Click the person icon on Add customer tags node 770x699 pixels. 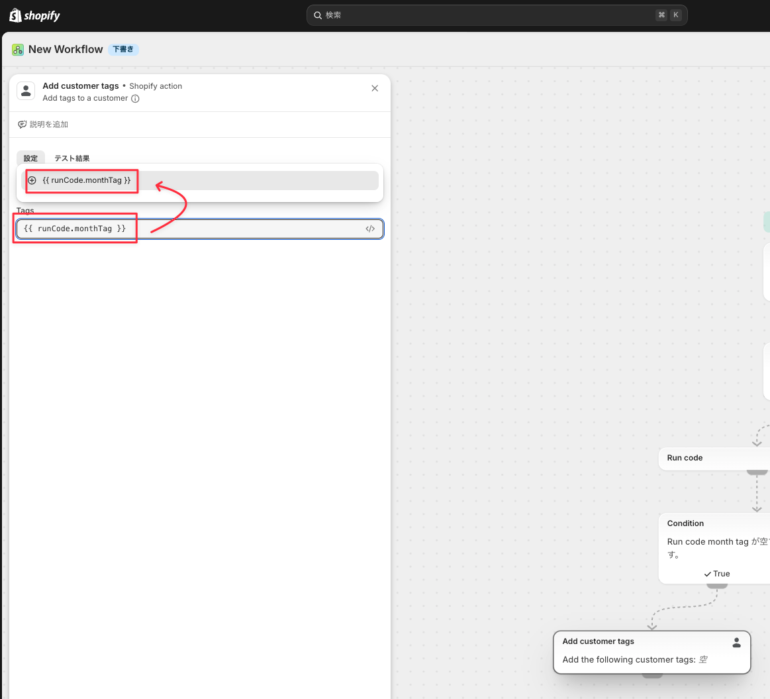pos(736,643)
